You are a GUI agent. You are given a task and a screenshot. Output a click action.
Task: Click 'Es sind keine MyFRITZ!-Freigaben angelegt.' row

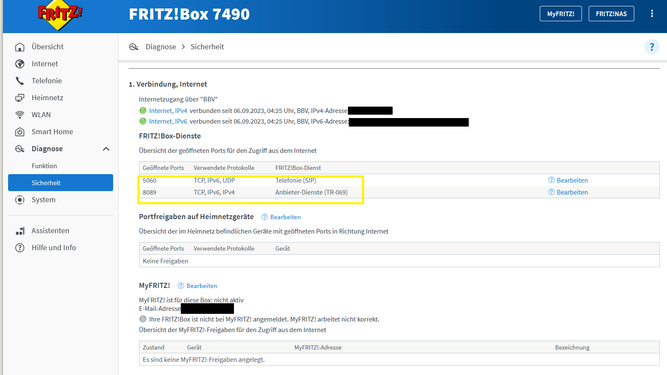399,359
